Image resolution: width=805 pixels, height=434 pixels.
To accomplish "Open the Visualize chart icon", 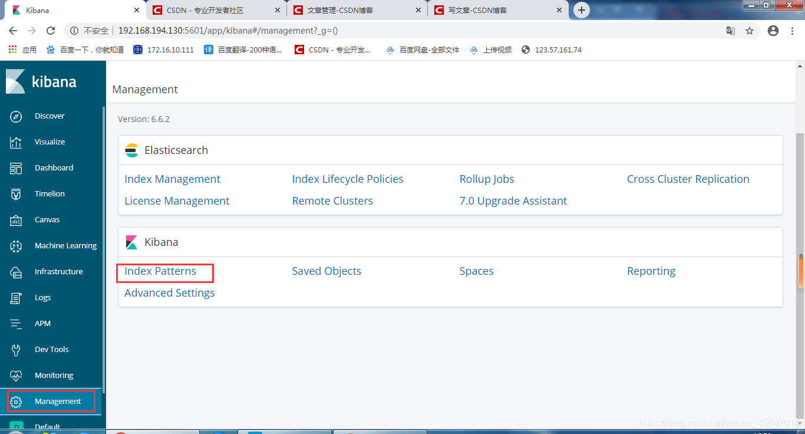I will [x=16, y=142].
